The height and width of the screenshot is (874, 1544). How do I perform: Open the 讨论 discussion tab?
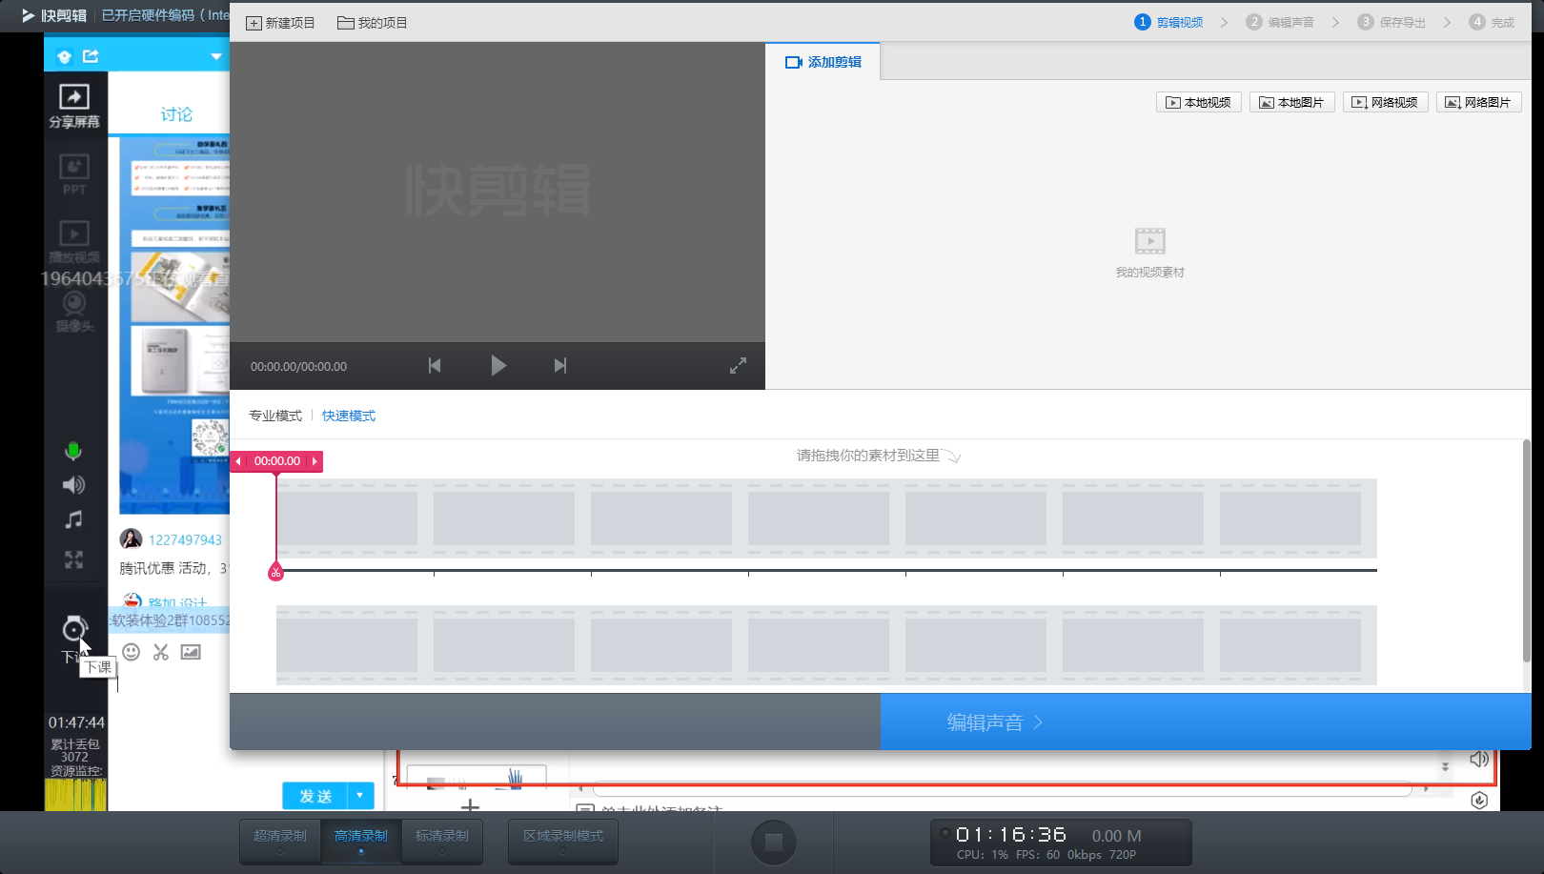point(176,114)
